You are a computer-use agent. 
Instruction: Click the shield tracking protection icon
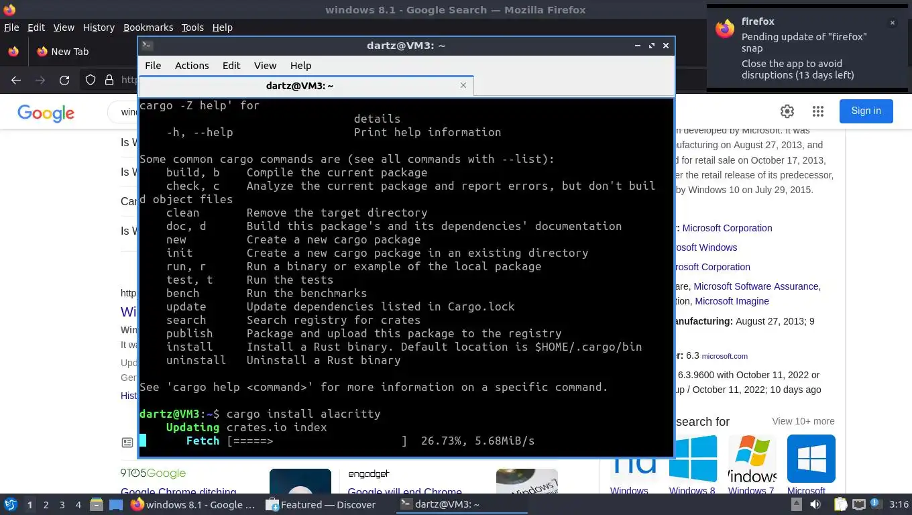91,80
